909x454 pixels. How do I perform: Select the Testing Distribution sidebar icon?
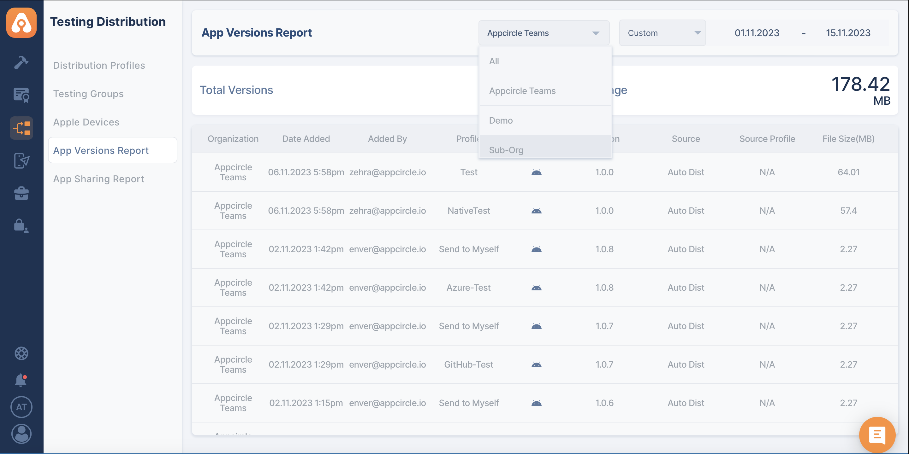tap(21, 128)
